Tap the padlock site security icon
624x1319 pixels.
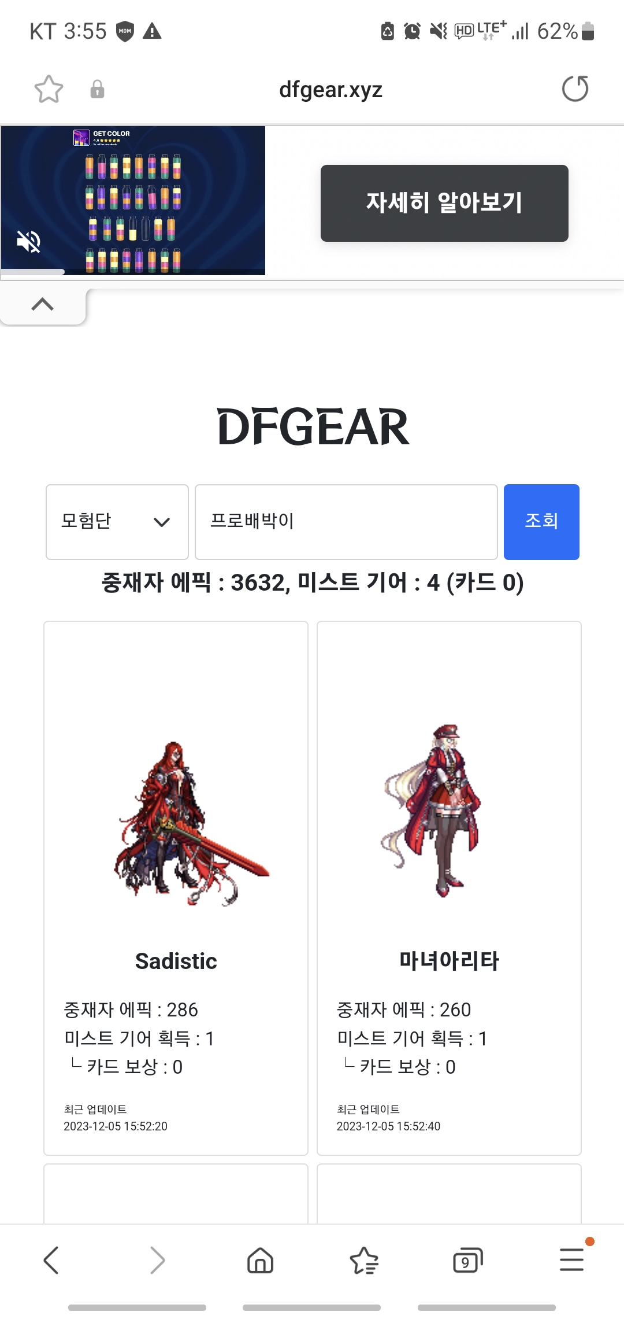(x=97, y=89)
